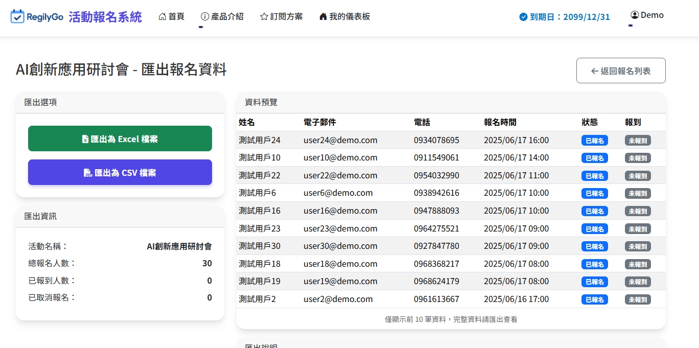Select the phone number 0961613667
The height and width of the screenshot is (348, 699).
point(436,299)
